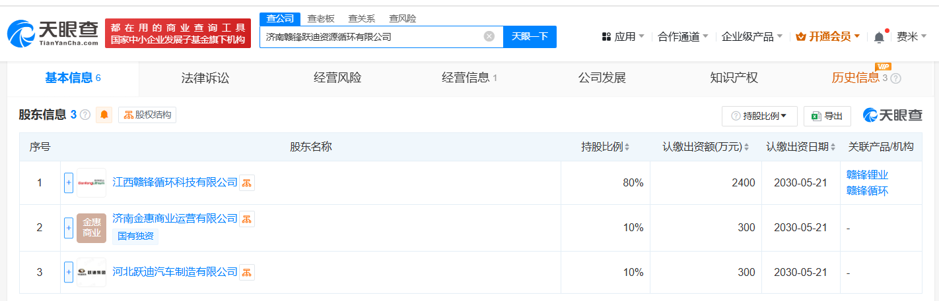Expand row 2 shareholder details
Viewport: 939px width, 301px height.
click(x=69, y=228)
